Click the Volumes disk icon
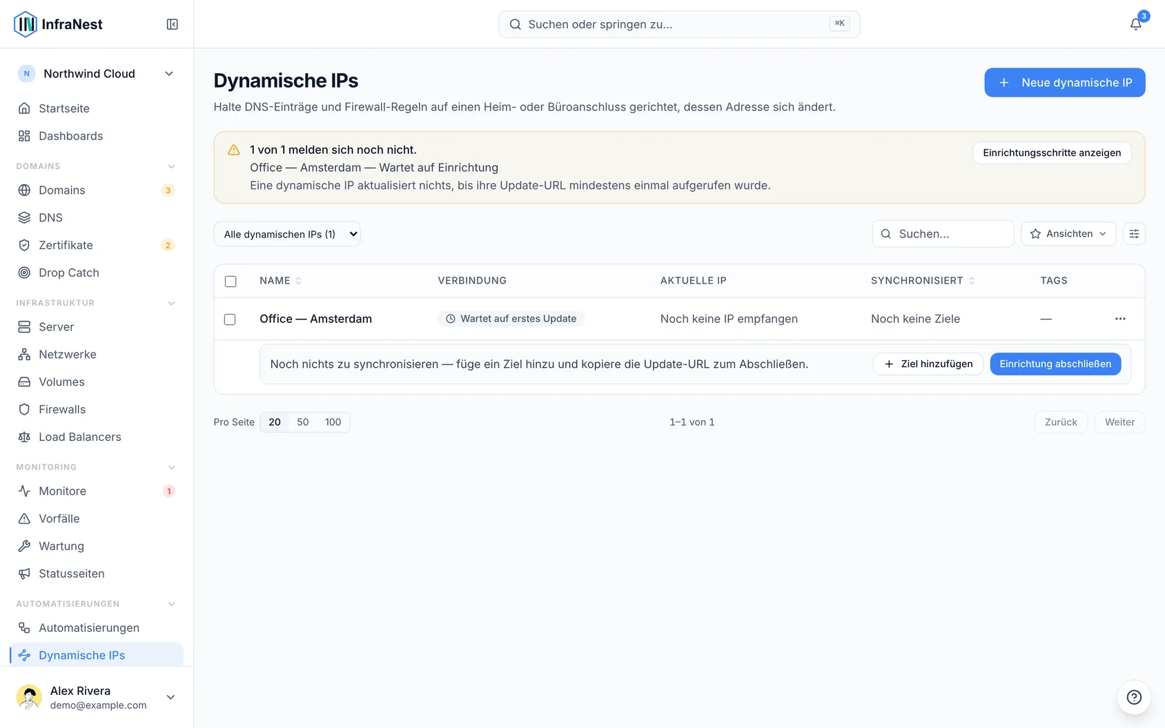The height and width of the screenshot is (728, 1165). (24, 382)
